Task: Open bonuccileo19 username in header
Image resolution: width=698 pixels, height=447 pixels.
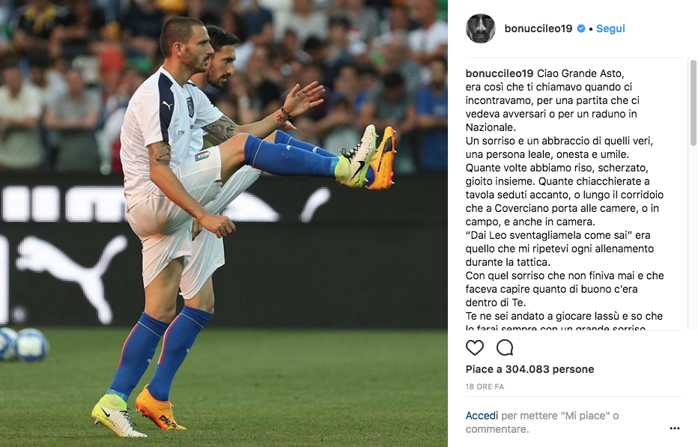Action: click(x=538, y=28)
